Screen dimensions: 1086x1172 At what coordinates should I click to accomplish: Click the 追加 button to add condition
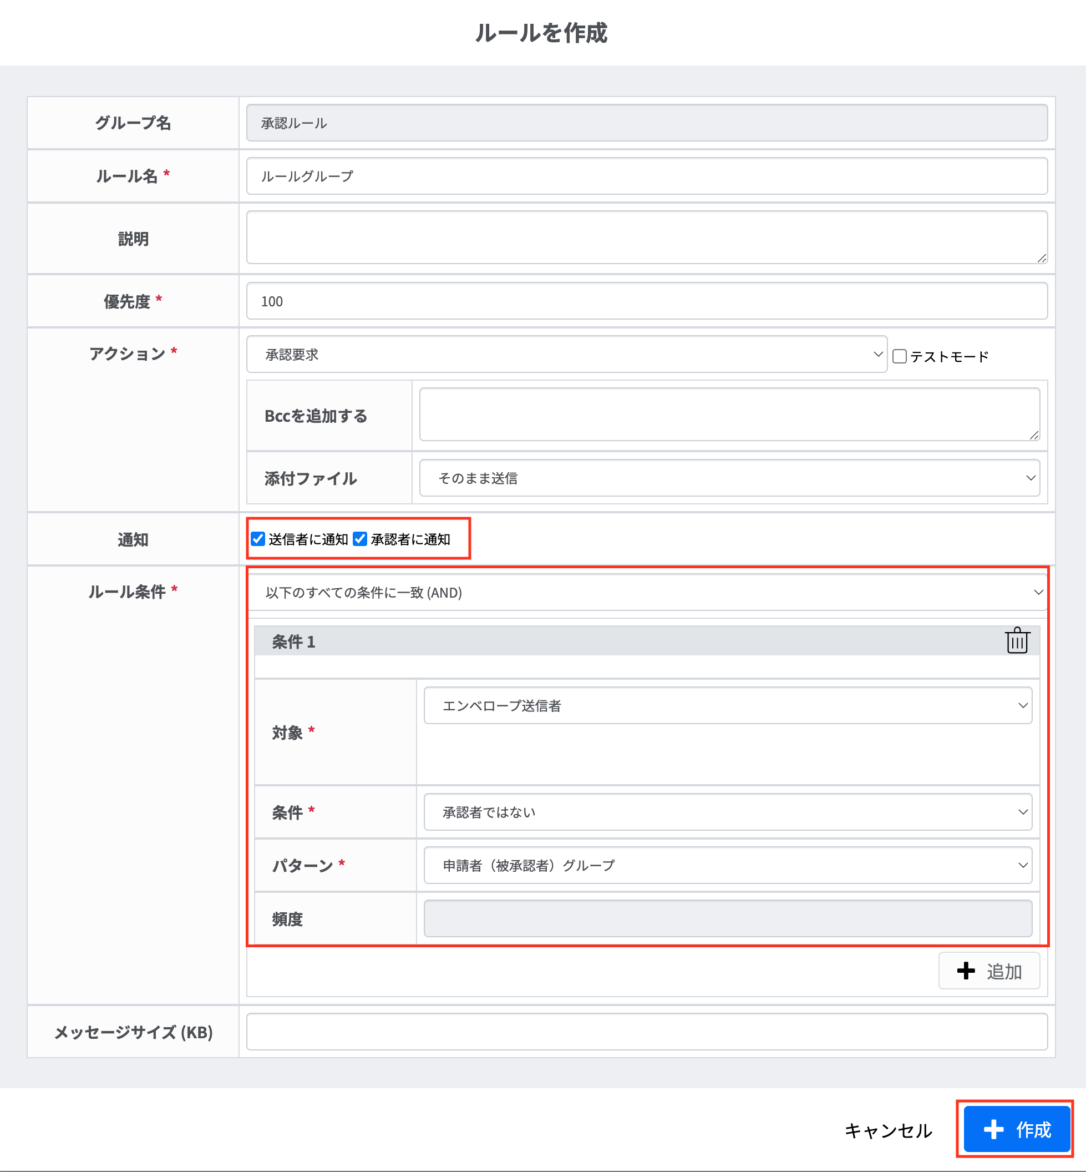pos(989,971)
